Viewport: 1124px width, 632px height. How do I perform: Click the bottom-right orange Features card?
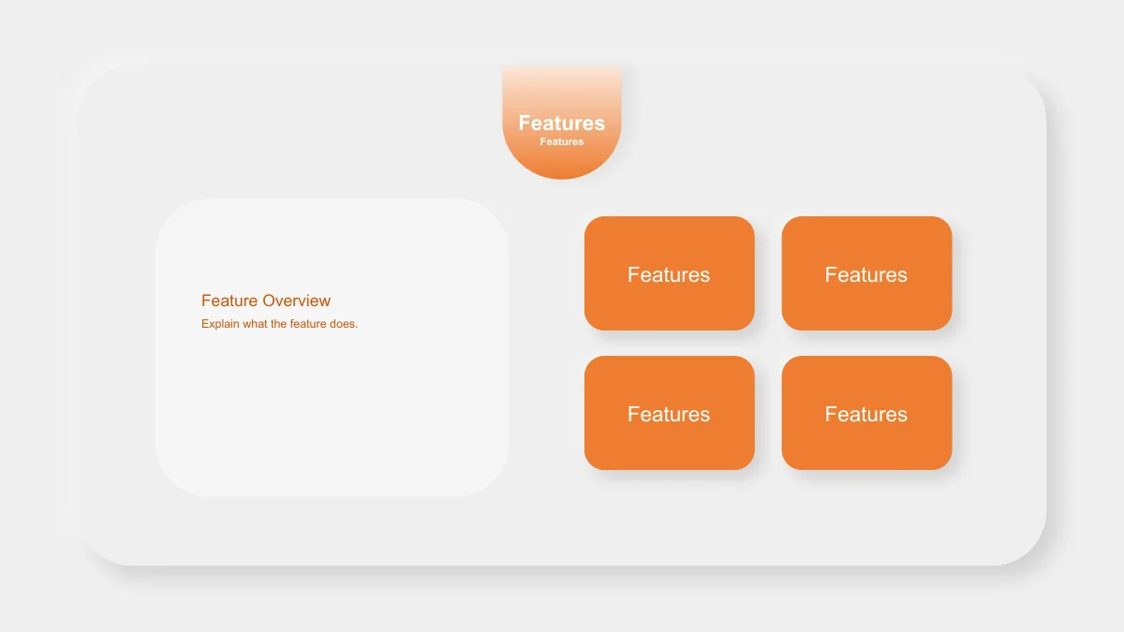867,413
